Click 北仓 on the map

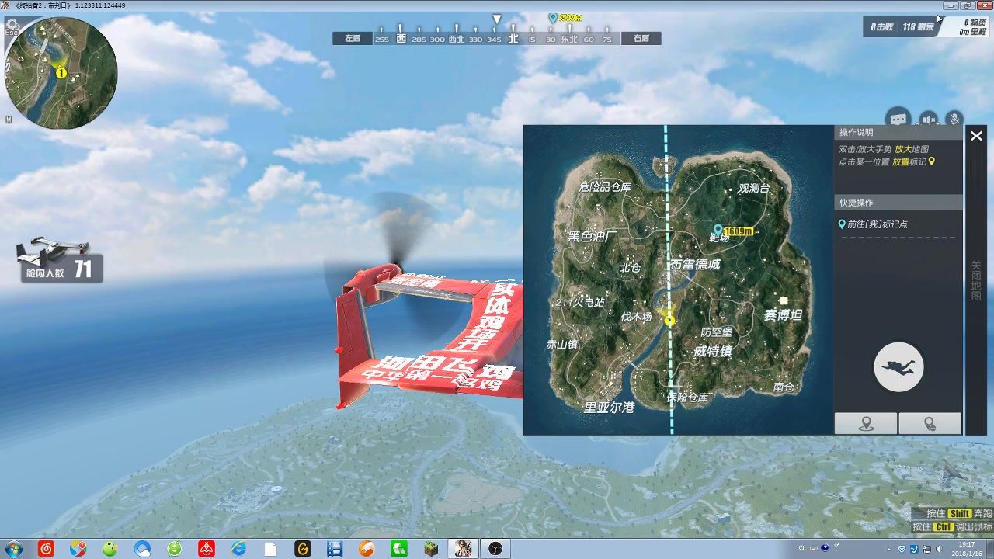[x=630, y=268]
